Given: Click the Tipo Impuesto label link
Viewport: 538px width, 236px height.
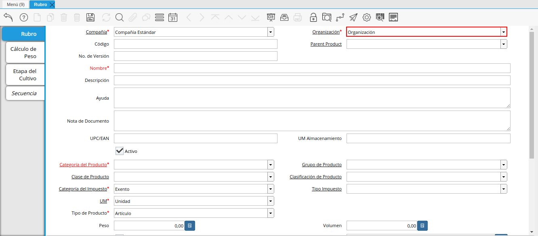Looking at the screenshot, I should click(x=326, y=189).
